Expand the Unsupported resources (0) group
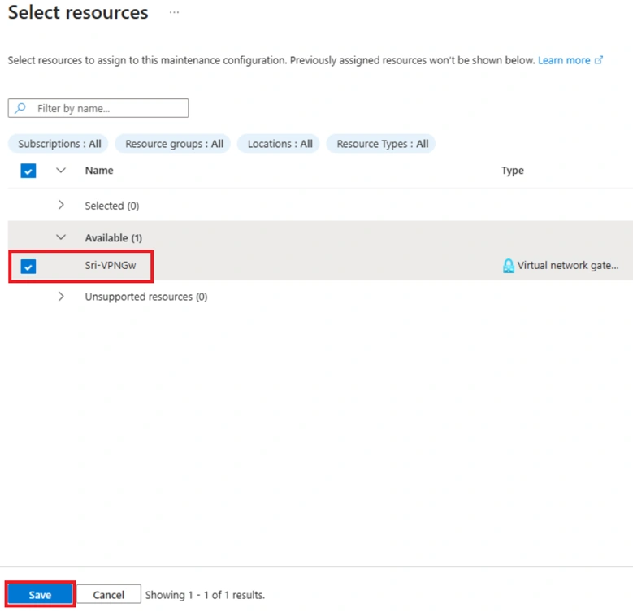633x612 pixels. tap(61, 297)
